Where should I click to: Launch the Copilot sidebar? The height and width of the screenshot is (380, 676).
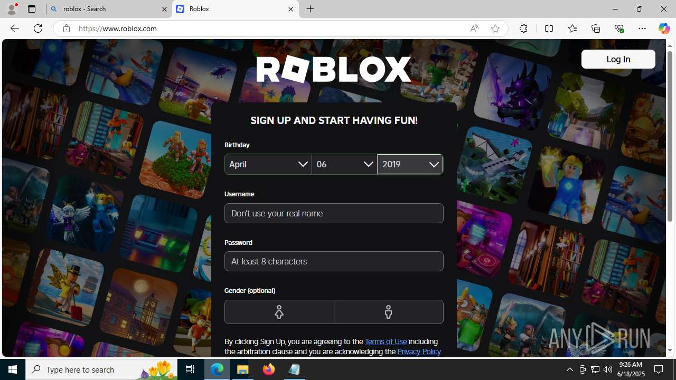click(664, 28)
